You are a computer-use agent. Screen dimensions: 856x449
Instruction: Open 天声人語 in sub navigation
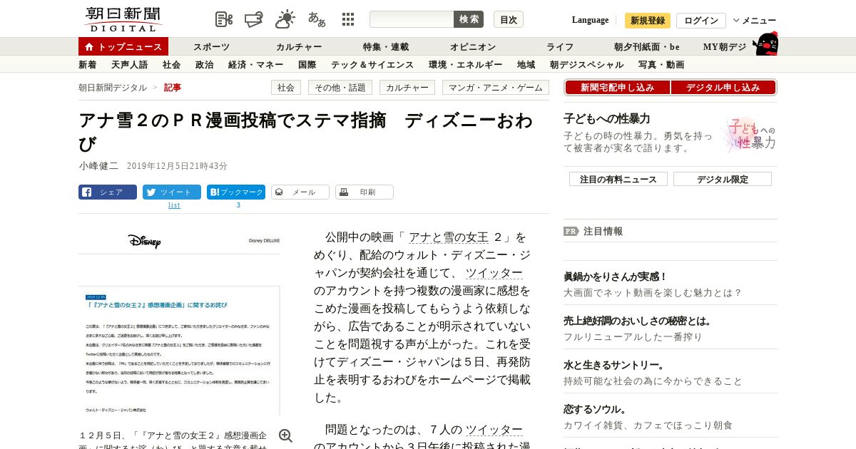point(130,65)
